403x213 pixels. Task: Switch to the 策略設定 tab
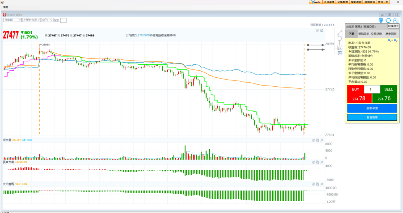click(x=364, y=34)
